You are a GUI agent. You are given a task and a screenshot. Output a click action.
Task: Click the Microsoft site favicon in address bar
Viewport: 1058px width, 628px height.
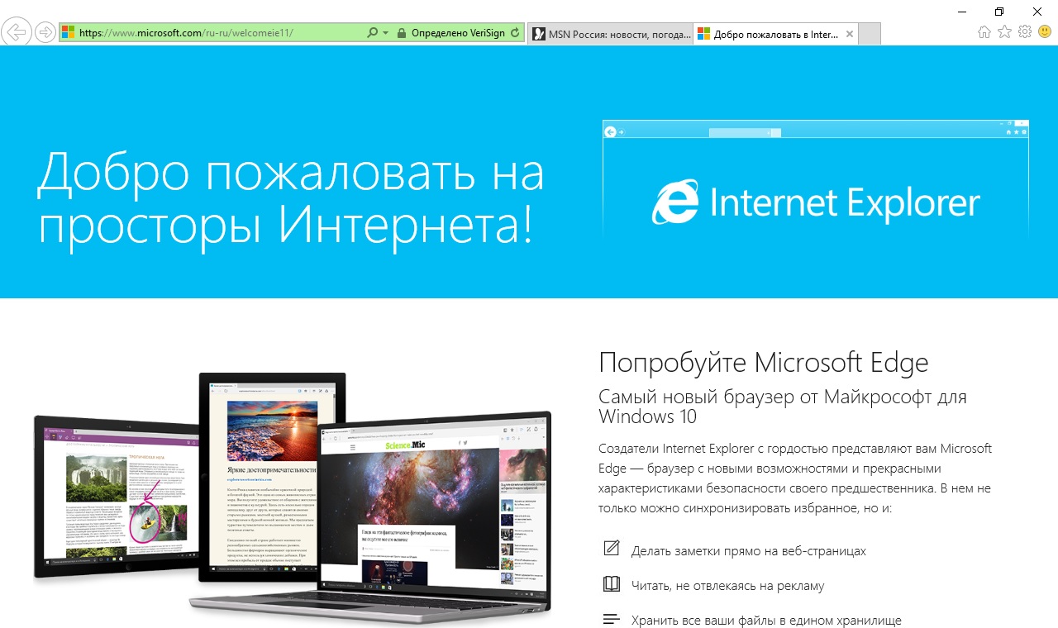(69, 33)
